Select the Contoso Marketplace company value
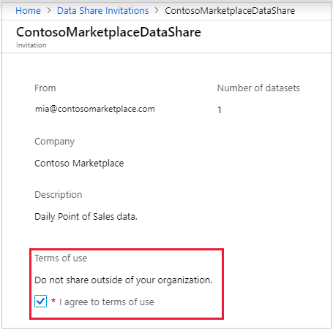 coord(79,164)
